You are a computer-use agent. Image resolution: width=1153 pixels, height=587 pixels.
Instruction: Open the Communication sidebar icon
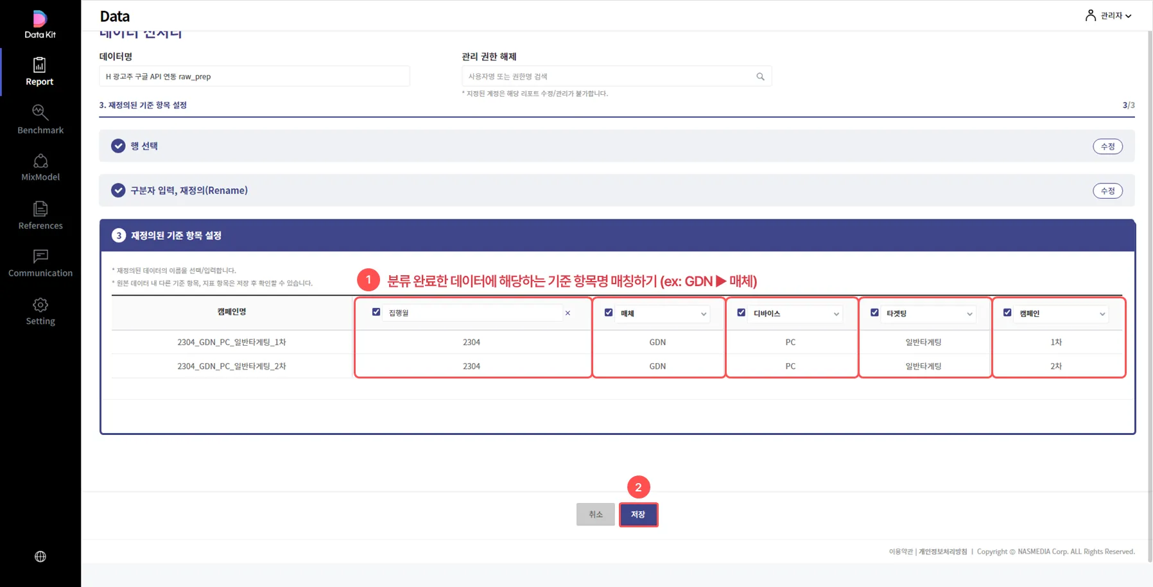point(40,257)
